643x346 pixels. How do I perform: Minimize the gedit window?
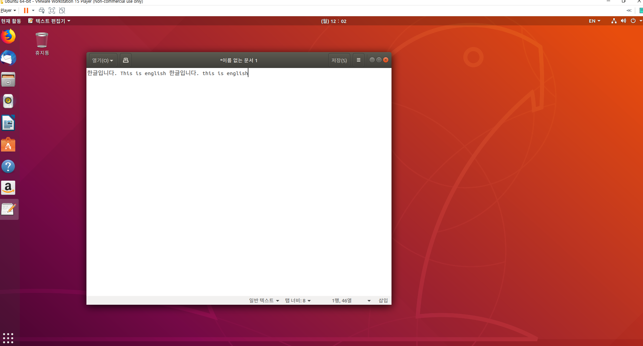point(372,60)
